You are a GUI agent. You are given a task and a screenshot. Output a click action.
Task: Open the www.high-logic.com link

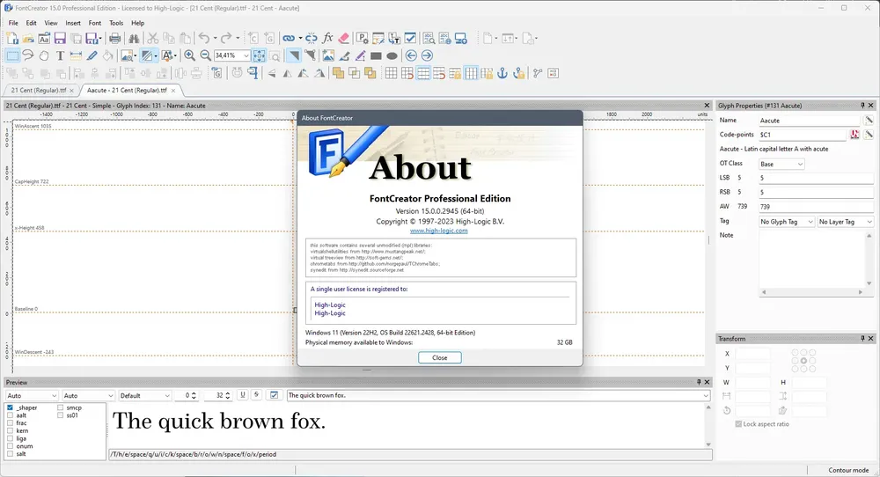(439, 231)
